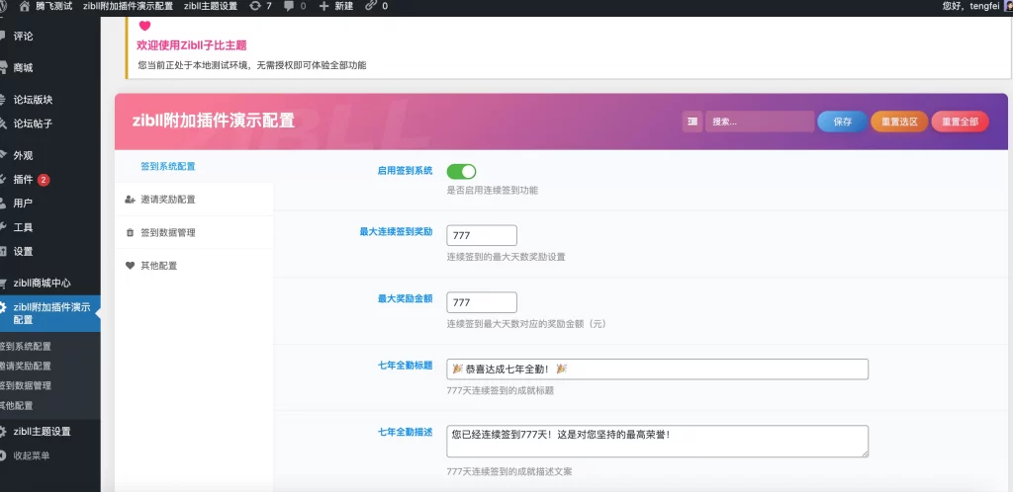Click the home icon beside 腾飞测试

pyautogui.click(x=25, y=6)
